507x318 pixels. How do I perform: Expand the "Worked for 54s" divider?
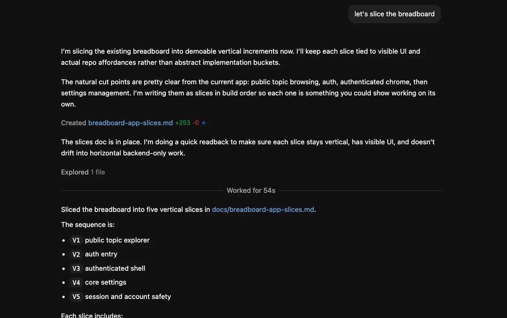coord(251,190)
